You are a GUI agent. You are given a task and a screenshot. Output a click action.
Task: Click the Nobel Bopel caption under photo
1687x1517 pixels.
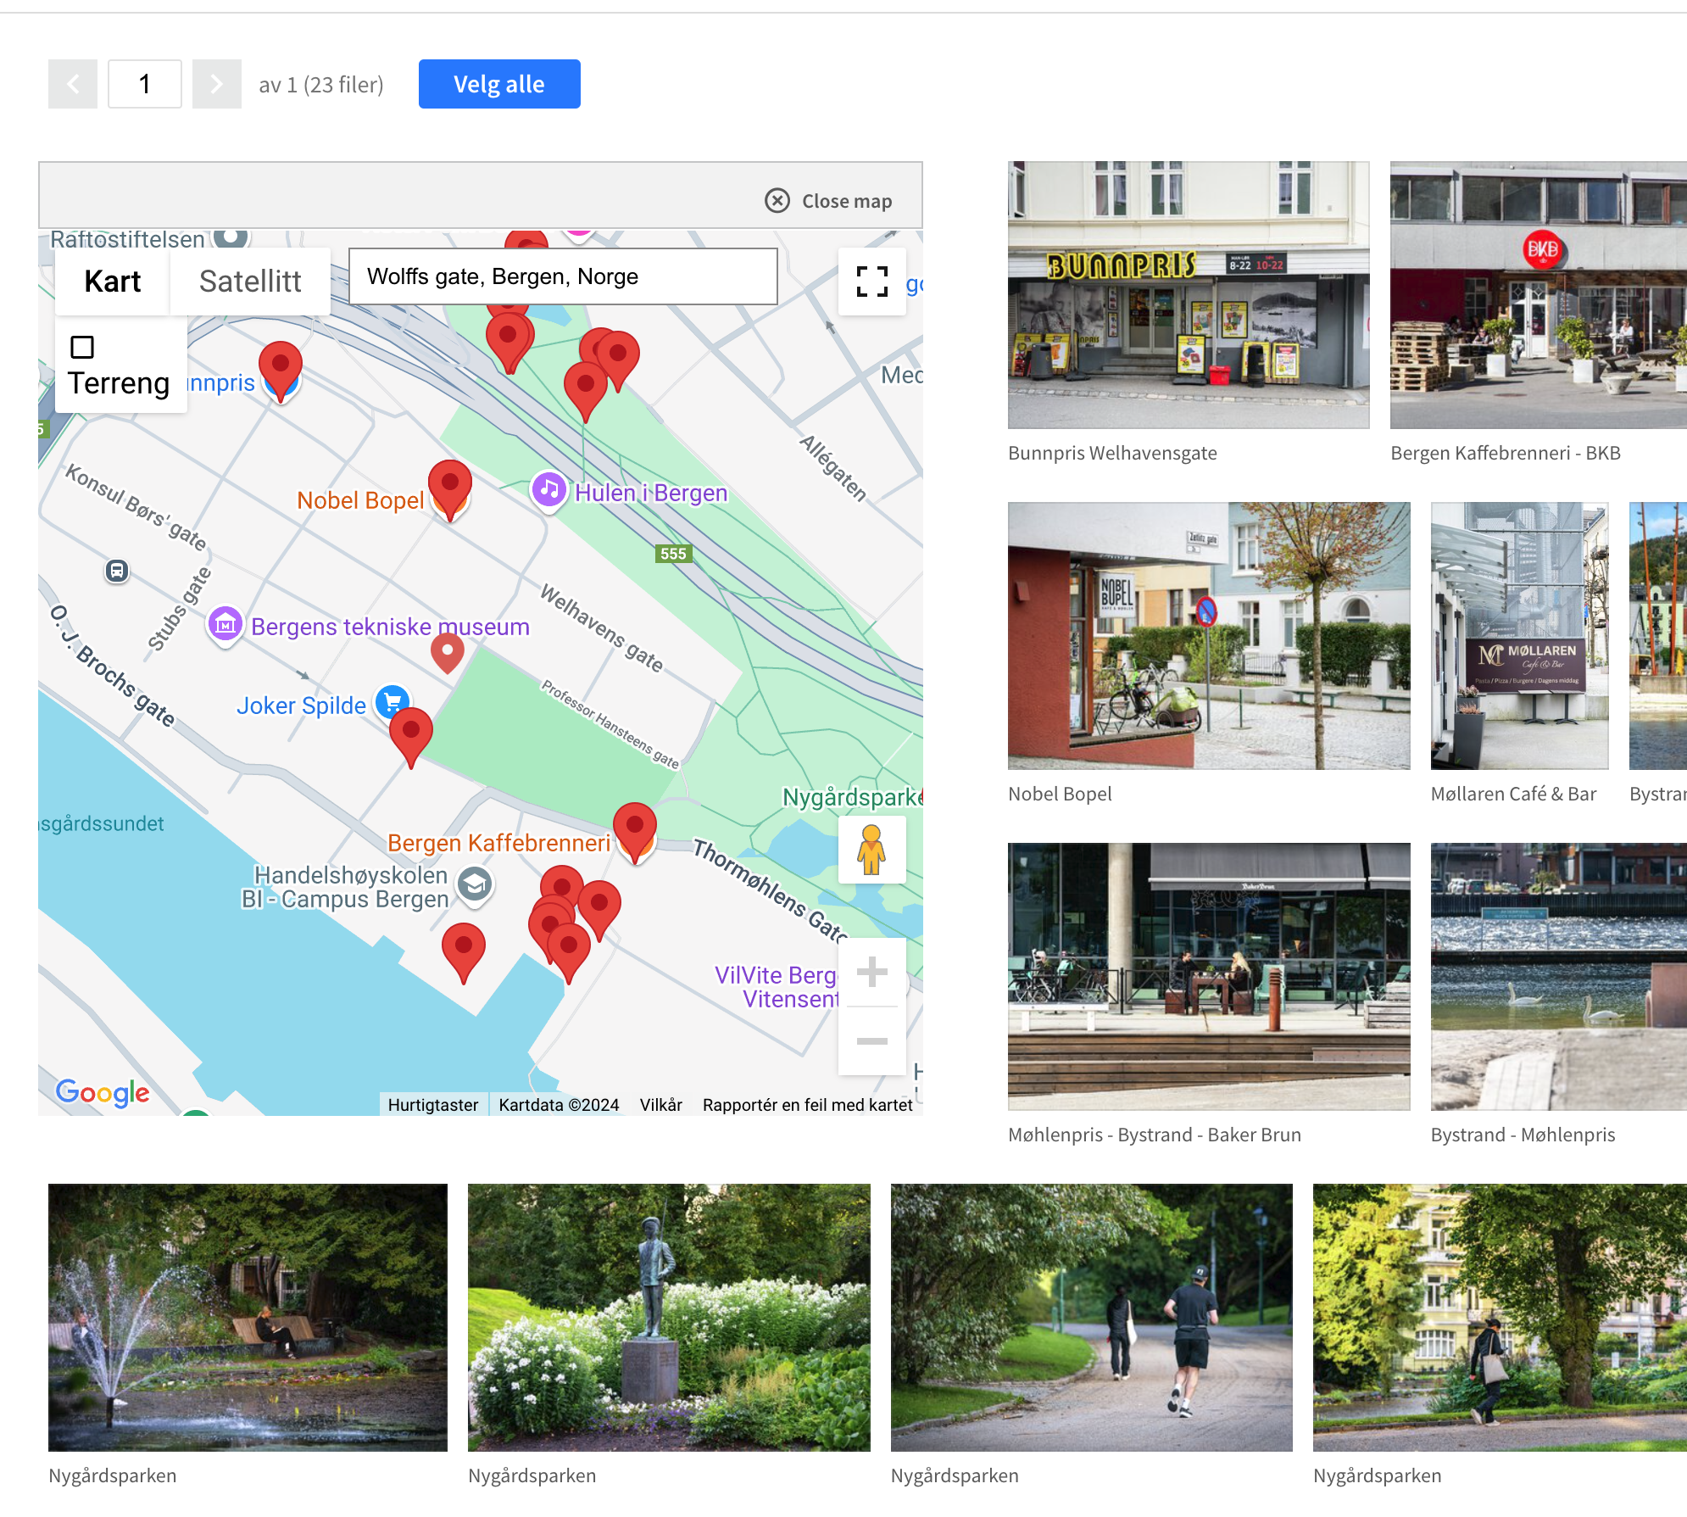point(1060,794)
